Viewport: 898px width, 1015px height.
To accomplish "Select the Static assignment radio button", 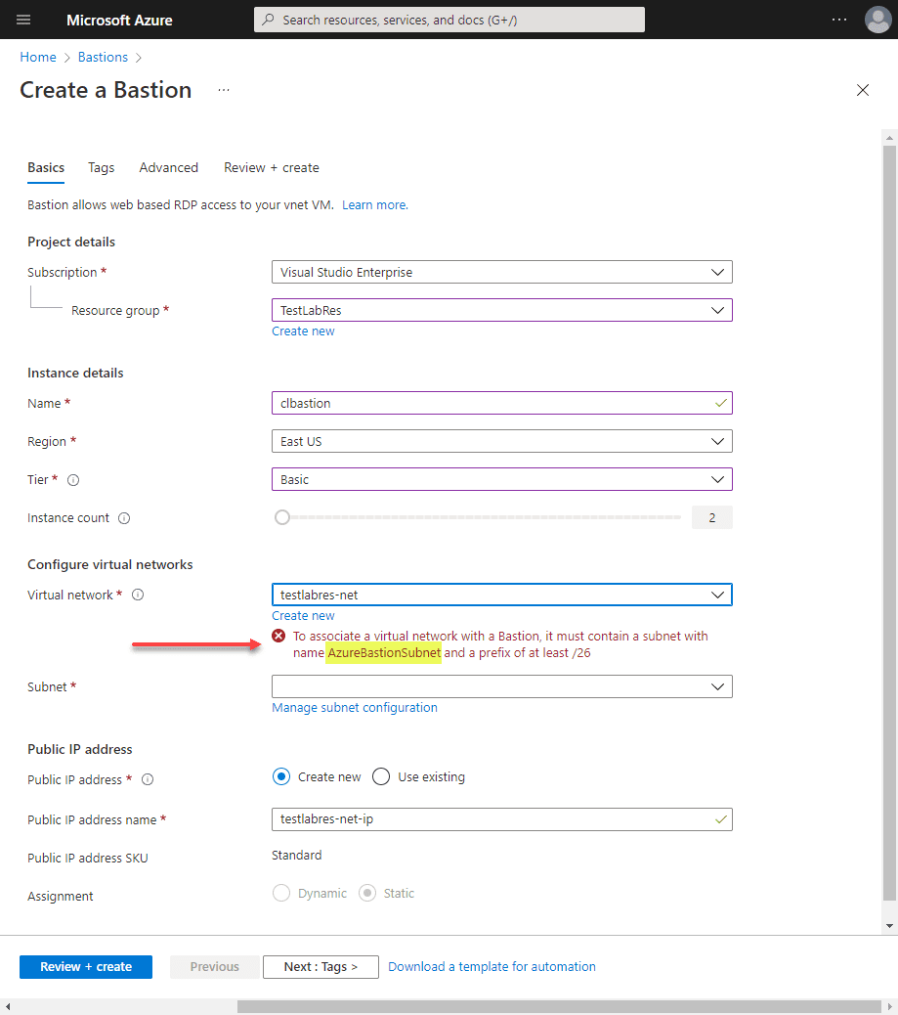I will (367, 893).
